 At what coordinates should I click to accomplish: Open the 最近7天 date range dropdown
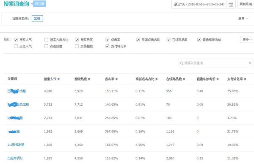point(199,4)
